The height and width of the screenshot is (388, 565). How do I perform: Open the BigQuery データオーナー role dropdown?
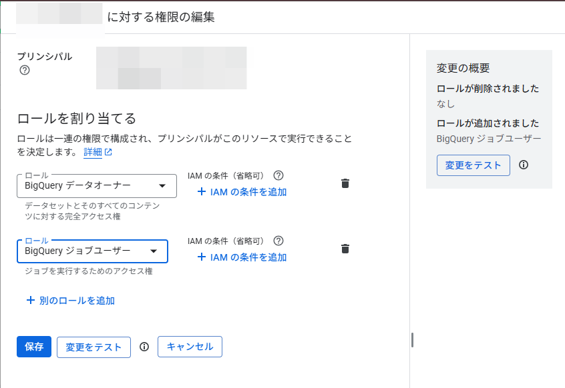tap(97, 186)
